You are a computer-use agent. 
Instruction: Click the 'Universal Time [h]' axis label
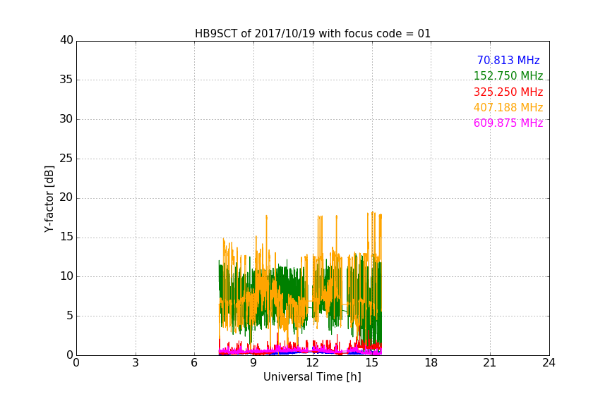tap(312, 377)
